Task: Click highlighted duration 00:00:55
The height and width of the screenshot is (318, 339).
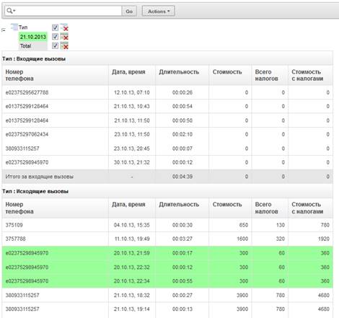Action: (x=182, y=281)
